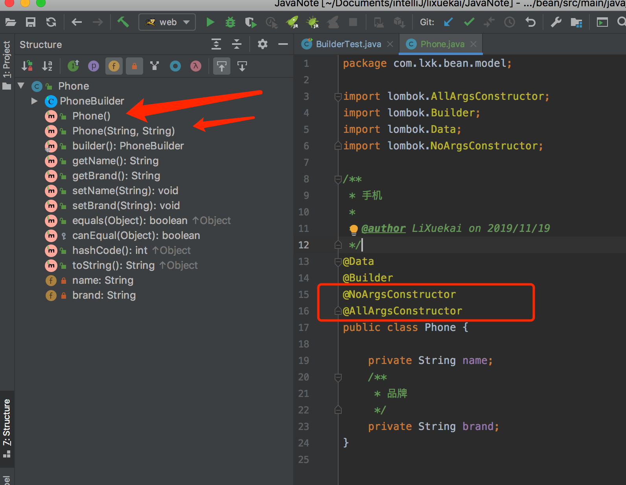
Task: Click the Save All disk icon
Action: (x=31, y=22)
